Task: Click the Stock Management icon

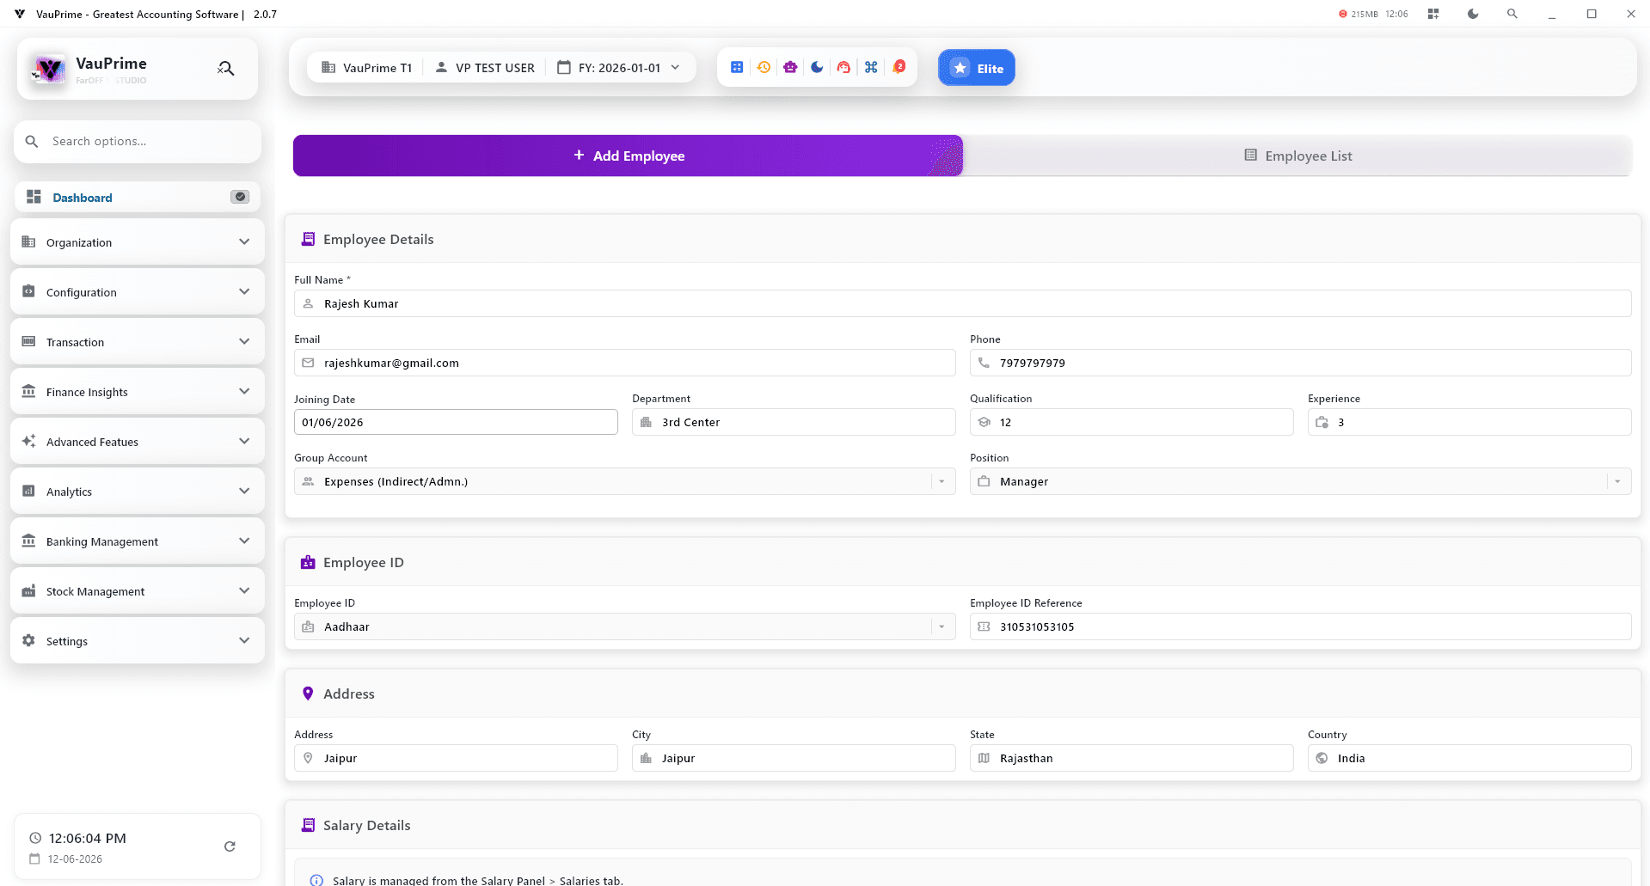Action: pos(28,590)
